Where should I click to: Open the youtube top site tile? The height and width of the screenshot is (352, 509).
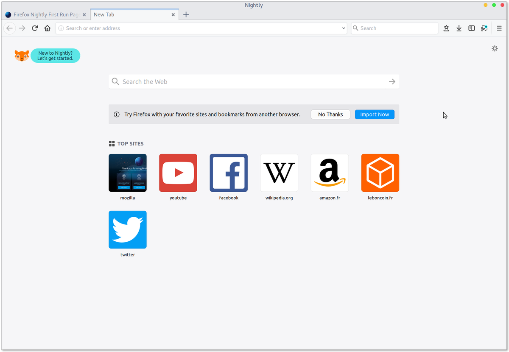pos(178,173)
